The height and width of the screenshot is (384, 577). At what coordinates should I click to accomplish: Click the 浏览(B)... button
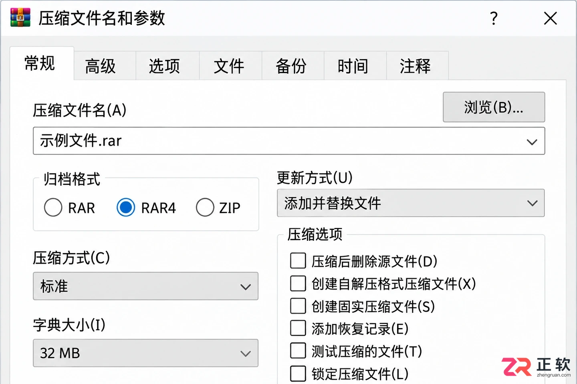point(494,107)
